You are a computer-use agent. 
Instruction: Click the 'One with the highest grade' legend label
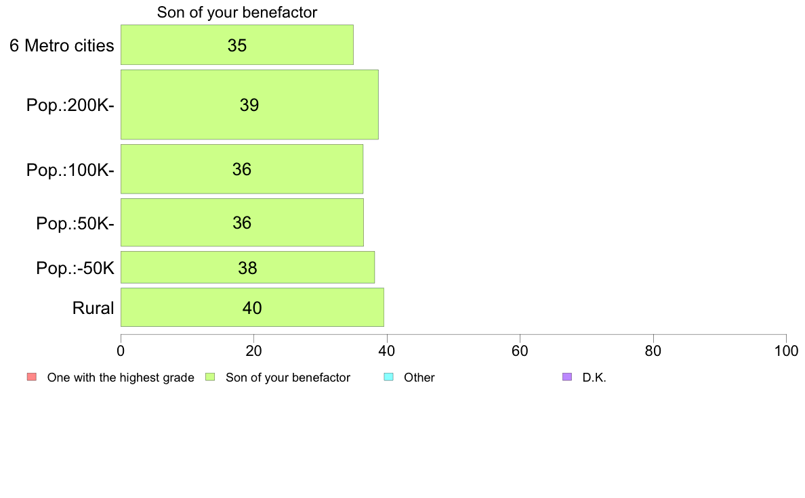(x=121, y=378)
